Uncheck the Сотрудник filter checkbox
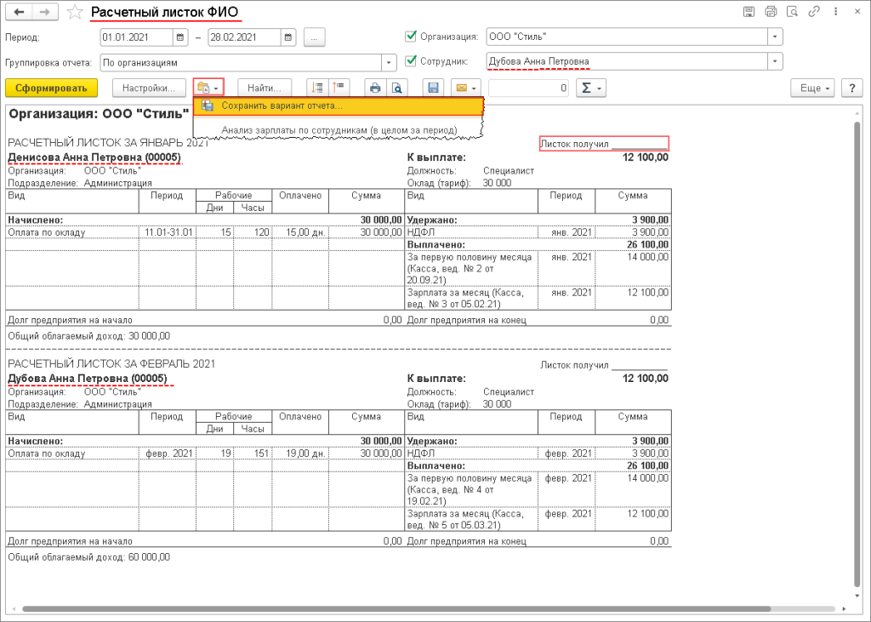This screenshot has width=871, height=622. point(411,61)
